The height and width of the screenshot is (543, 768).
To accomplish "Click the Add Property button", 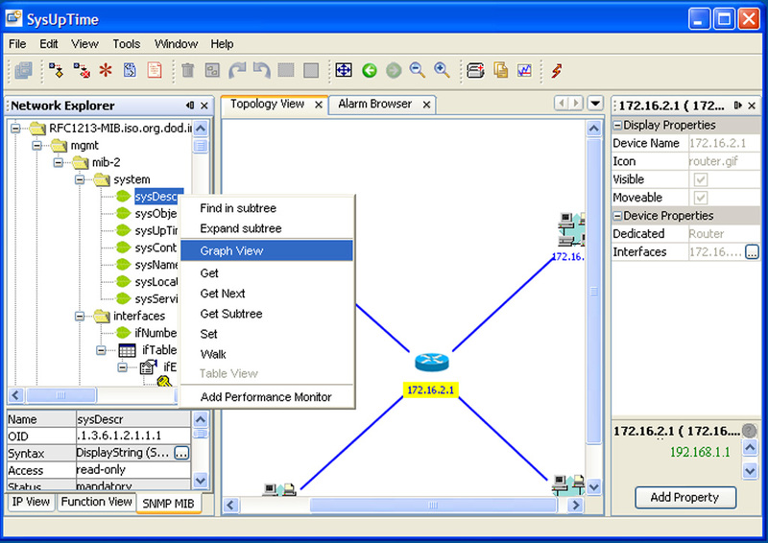I will tap(685, 498).
